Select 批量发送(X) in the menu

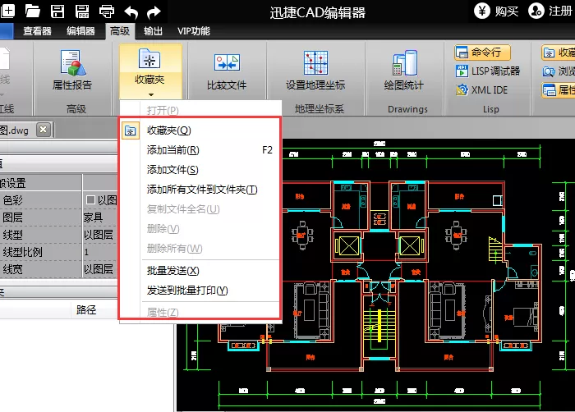[200, 271]
